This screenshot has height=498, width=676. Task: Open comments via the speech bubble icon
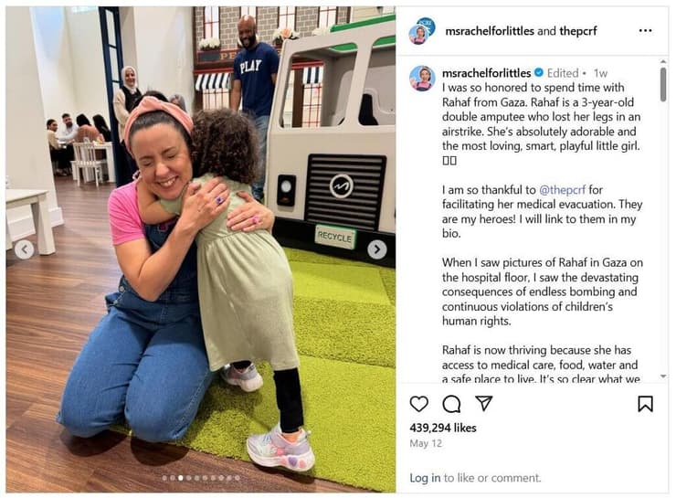click(x=451, y=404)
